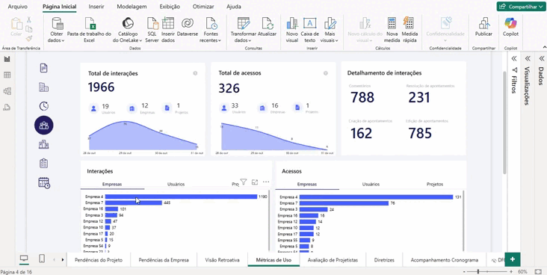Screen dimensions: 547x275
Task: Create a Nova medida
Action: [392, 30]
